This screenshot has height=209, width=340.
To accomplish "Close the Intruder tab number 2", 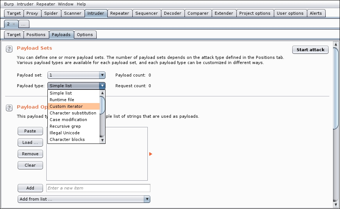I will click(14, 24).
